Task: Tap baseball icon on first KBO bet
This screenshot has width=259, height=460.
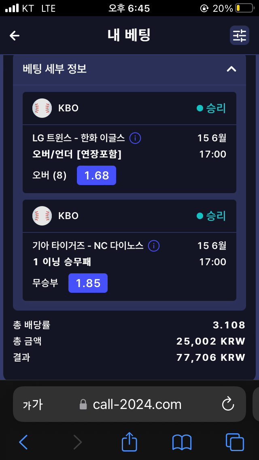Action: [x=42, y=108]
